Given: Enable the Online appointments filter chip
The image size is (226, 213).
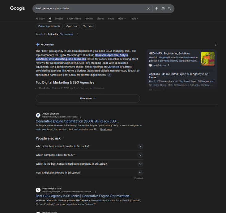Looking at the screenshot, I should (x=49, y=26).
